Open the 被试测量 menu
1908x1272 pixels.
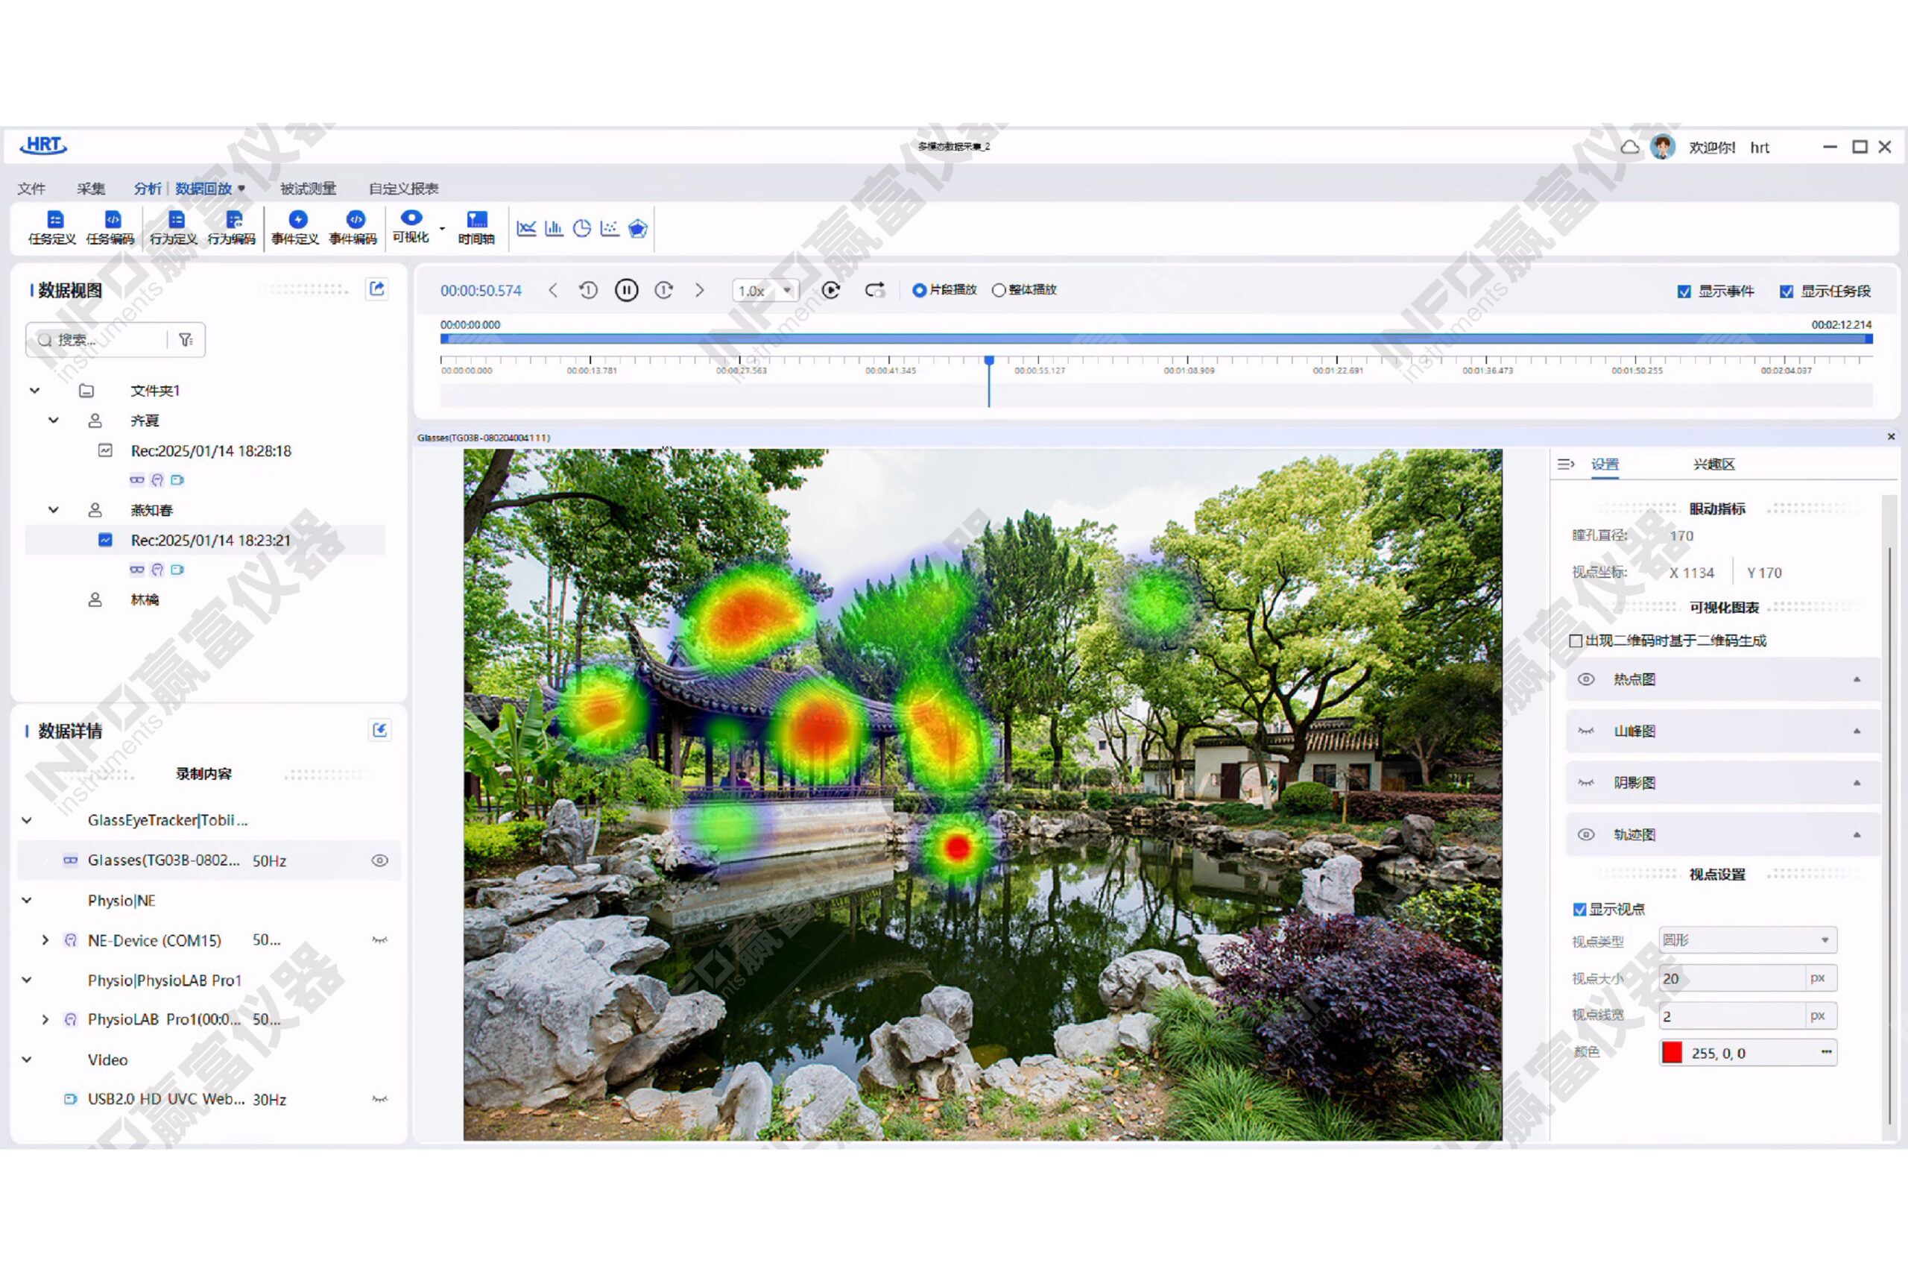point(307,189)
